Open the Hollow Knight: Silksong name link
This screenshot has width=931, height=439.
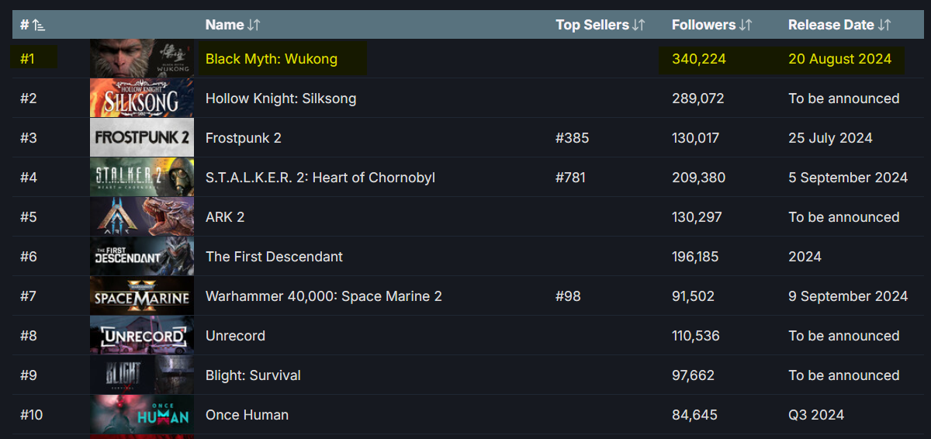281,99
